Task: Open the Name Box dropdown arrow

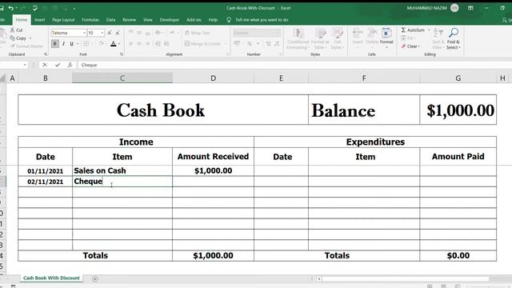Action: [x=25, y=65]
